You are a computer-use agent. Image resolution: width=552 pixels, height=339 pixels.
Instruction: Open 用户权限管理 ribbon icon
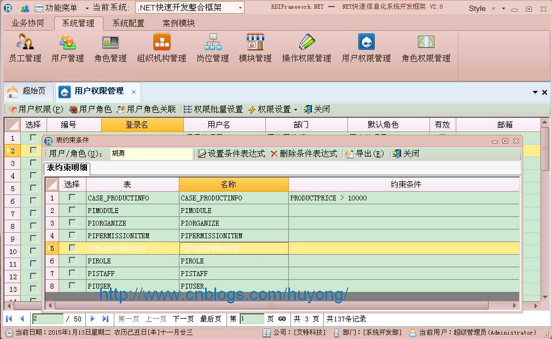(366, 48)
